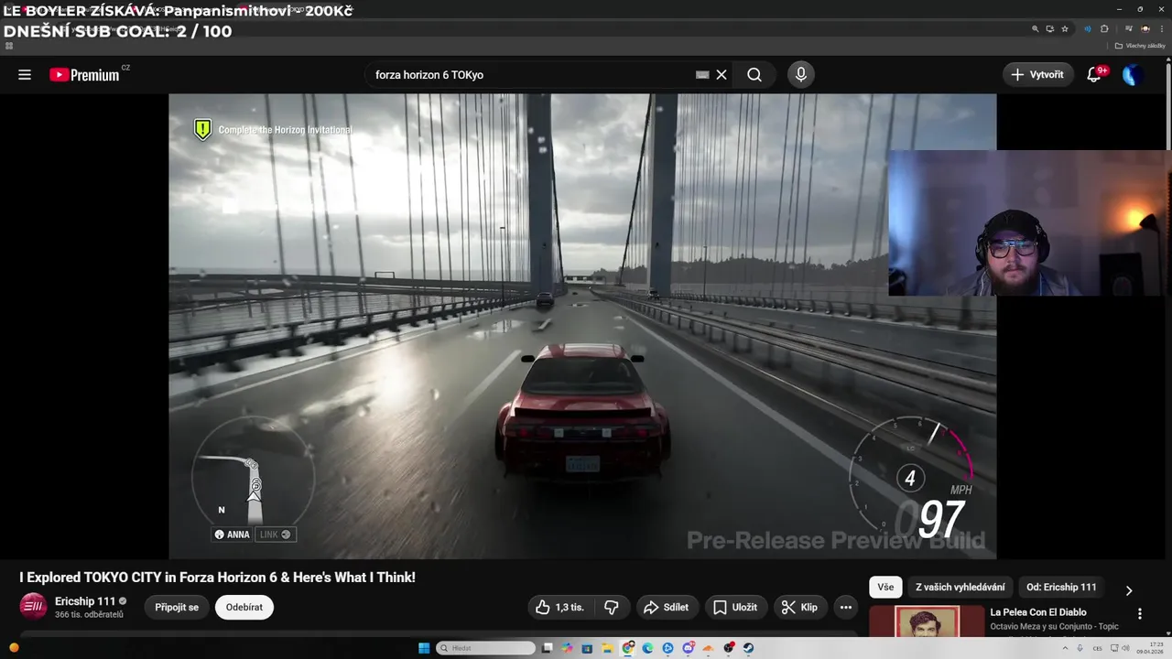This screenshot has width=1172, height=659.
Task: Open Steam from the taskbar
Action: [748, 648]
